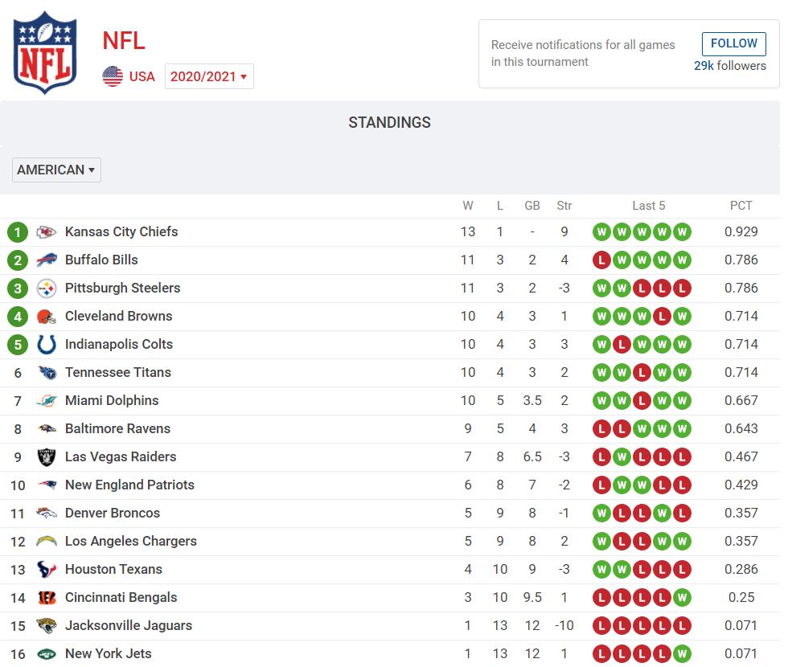Open the Miami Dolphins team page

(x=112, y=400)
